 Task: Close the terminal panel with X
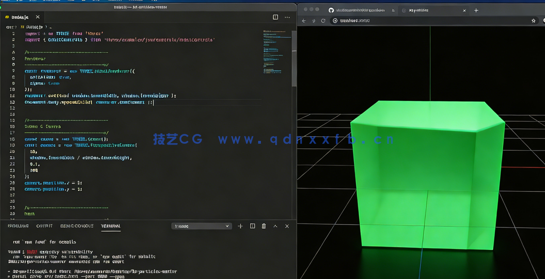(x=287, y=226)
